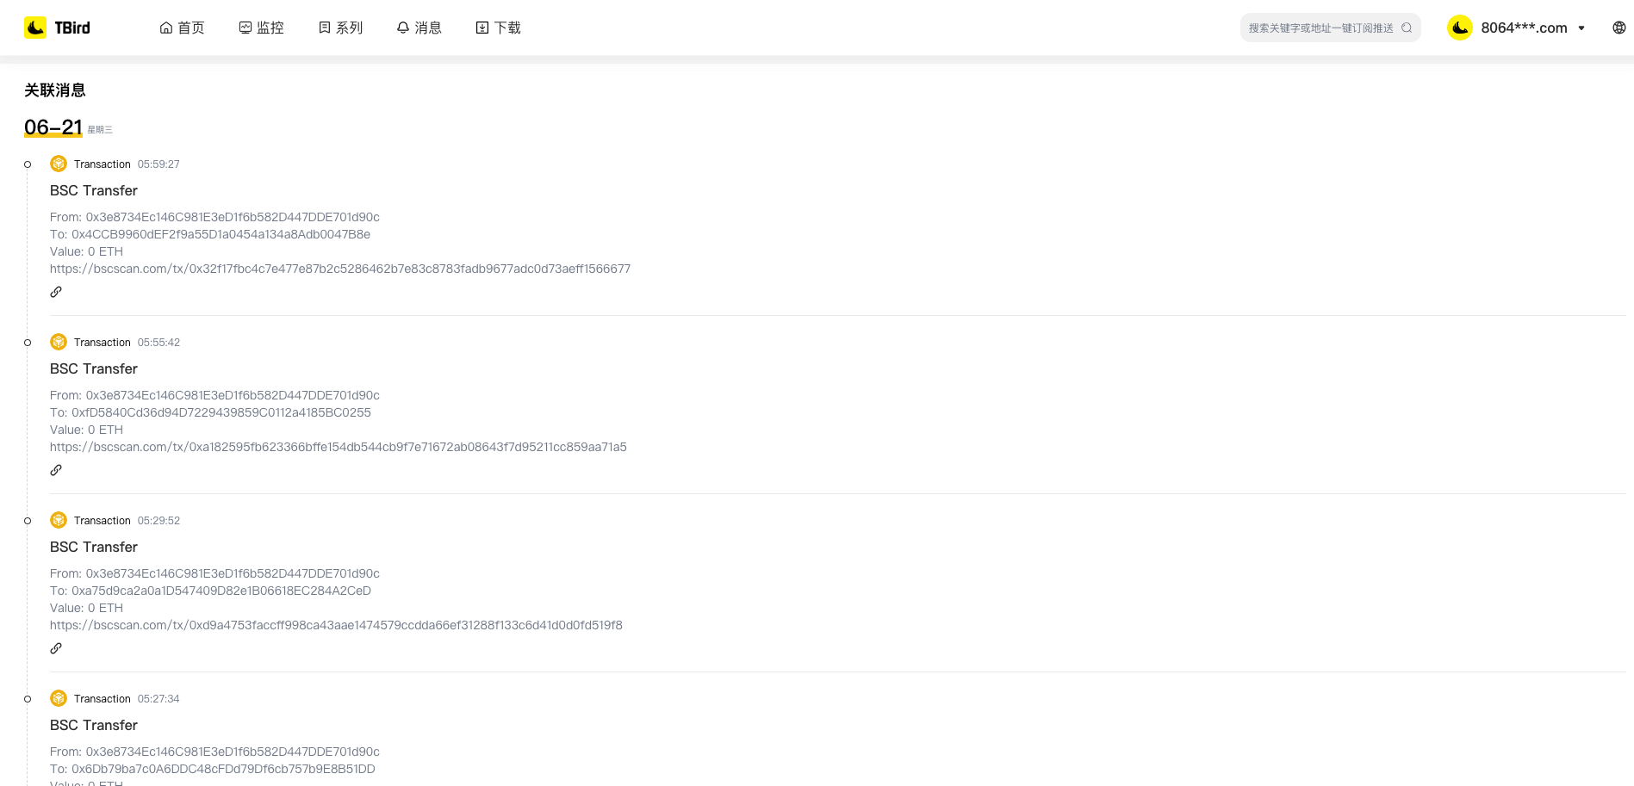Click the yellow user avatar icon

pos(1459,28)
